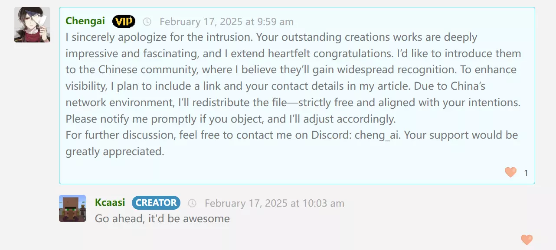
Task: Click the February 17, 2025 9:59 am timestamp
Action: click(226, 22)
